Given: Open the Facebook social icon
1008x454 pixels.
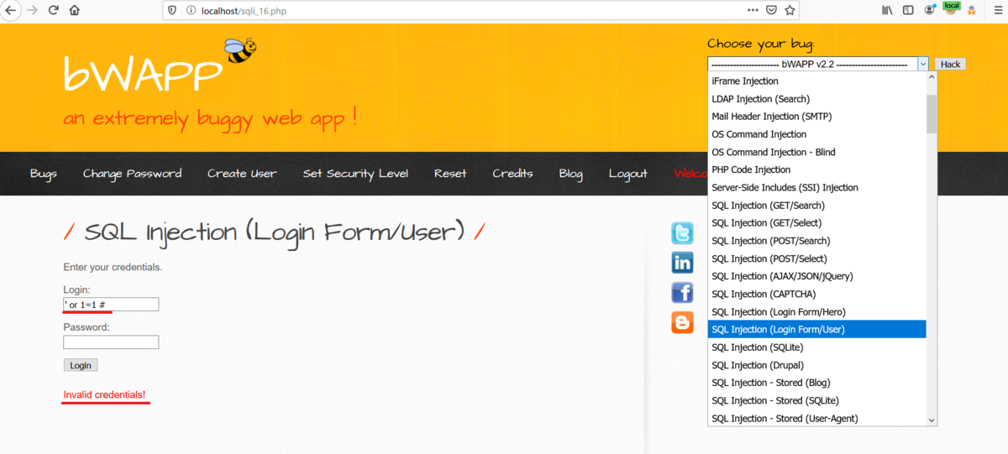Looking at the screenshot, I should 682,292.
